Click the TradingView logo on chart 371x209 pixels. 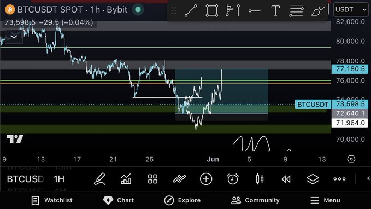pyautogui.click(x=15, y=139)
